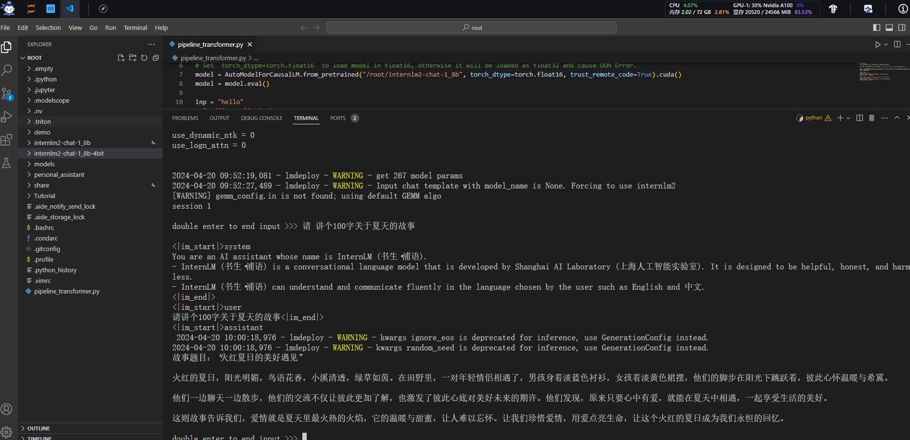The height and width of the screenshot is (440, 910).
Task: Go back in navigation history
Action: tap(304, 27)
